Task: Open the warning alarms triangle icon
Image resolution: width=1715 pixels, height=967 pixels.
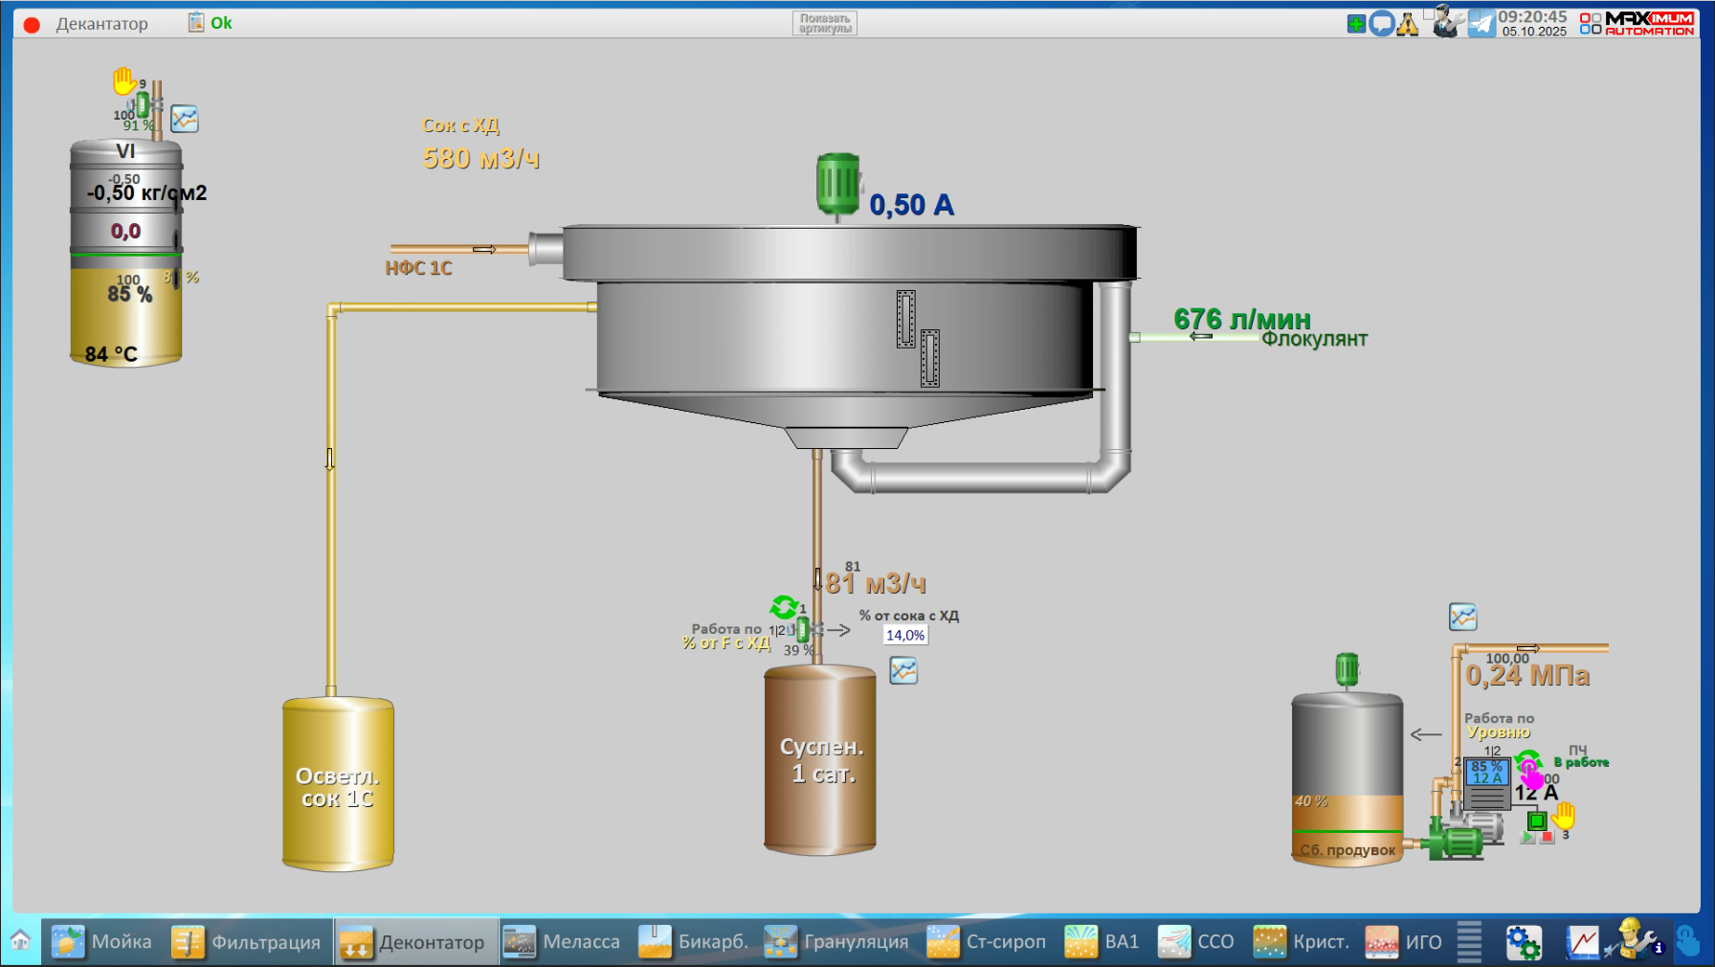Action: tap(1408, 25)
